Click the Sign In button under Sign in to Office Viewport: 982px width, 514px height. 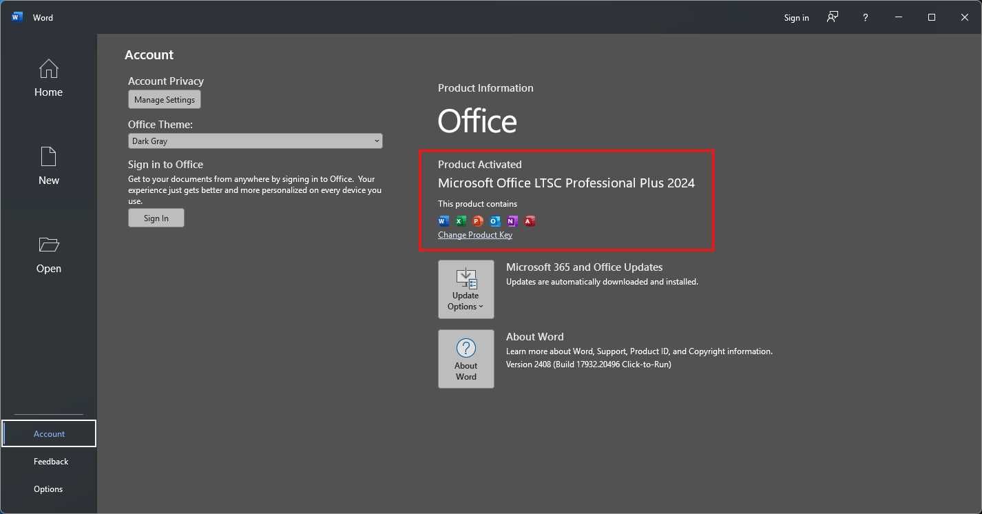click(156, 218)
